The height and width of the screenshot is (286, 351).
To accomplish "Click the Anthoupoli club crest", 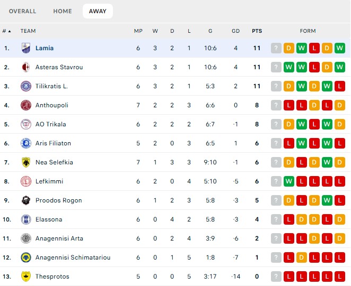I will [26, 105].
